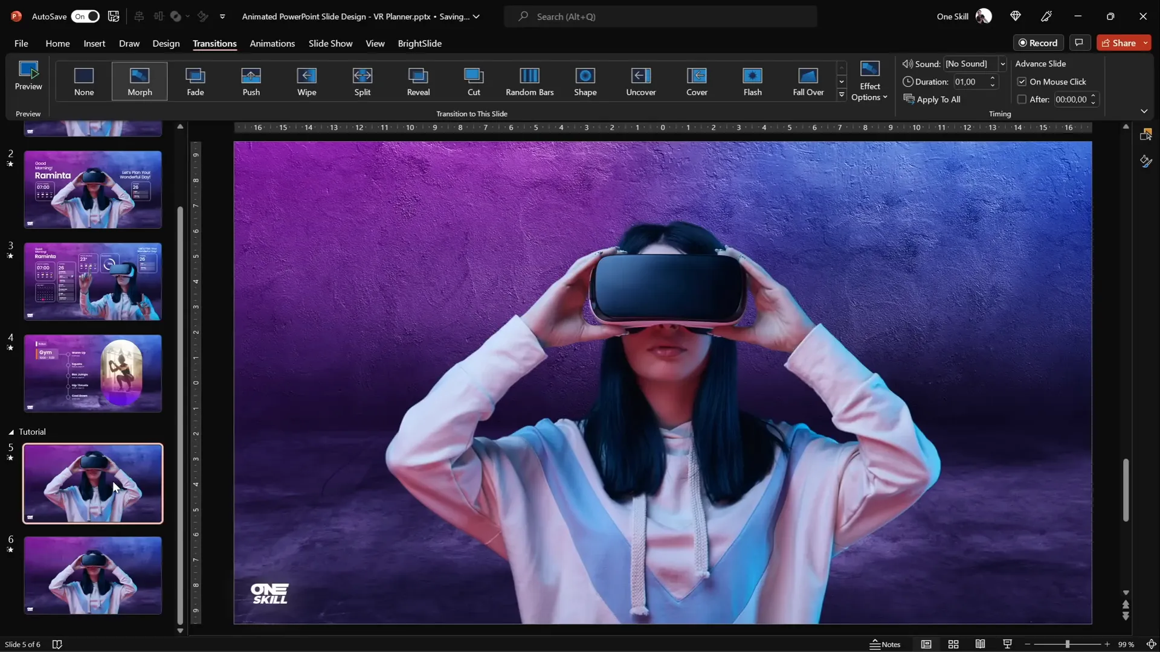
Task: Open the Sound dropdown list
Action: pos(1003,64)
